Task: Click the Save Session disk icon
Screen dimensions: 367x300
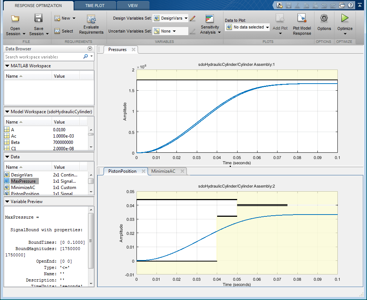Action: point(38,18)
